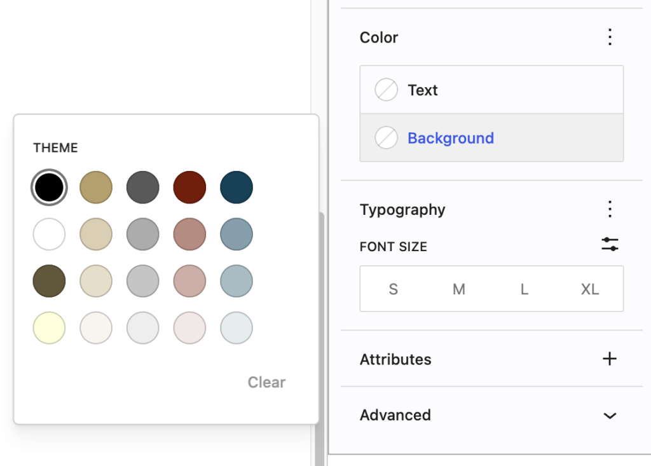Click the Advanced panel heading
Screen dimensions: 651x466
pyautogui.click(x=395, y=415)
